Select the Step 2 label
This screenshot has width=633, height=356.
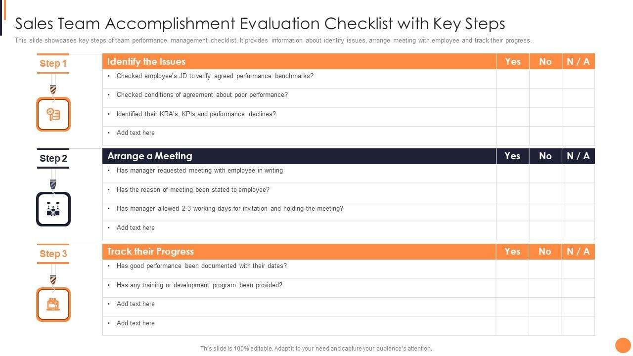tap(53, 158)
